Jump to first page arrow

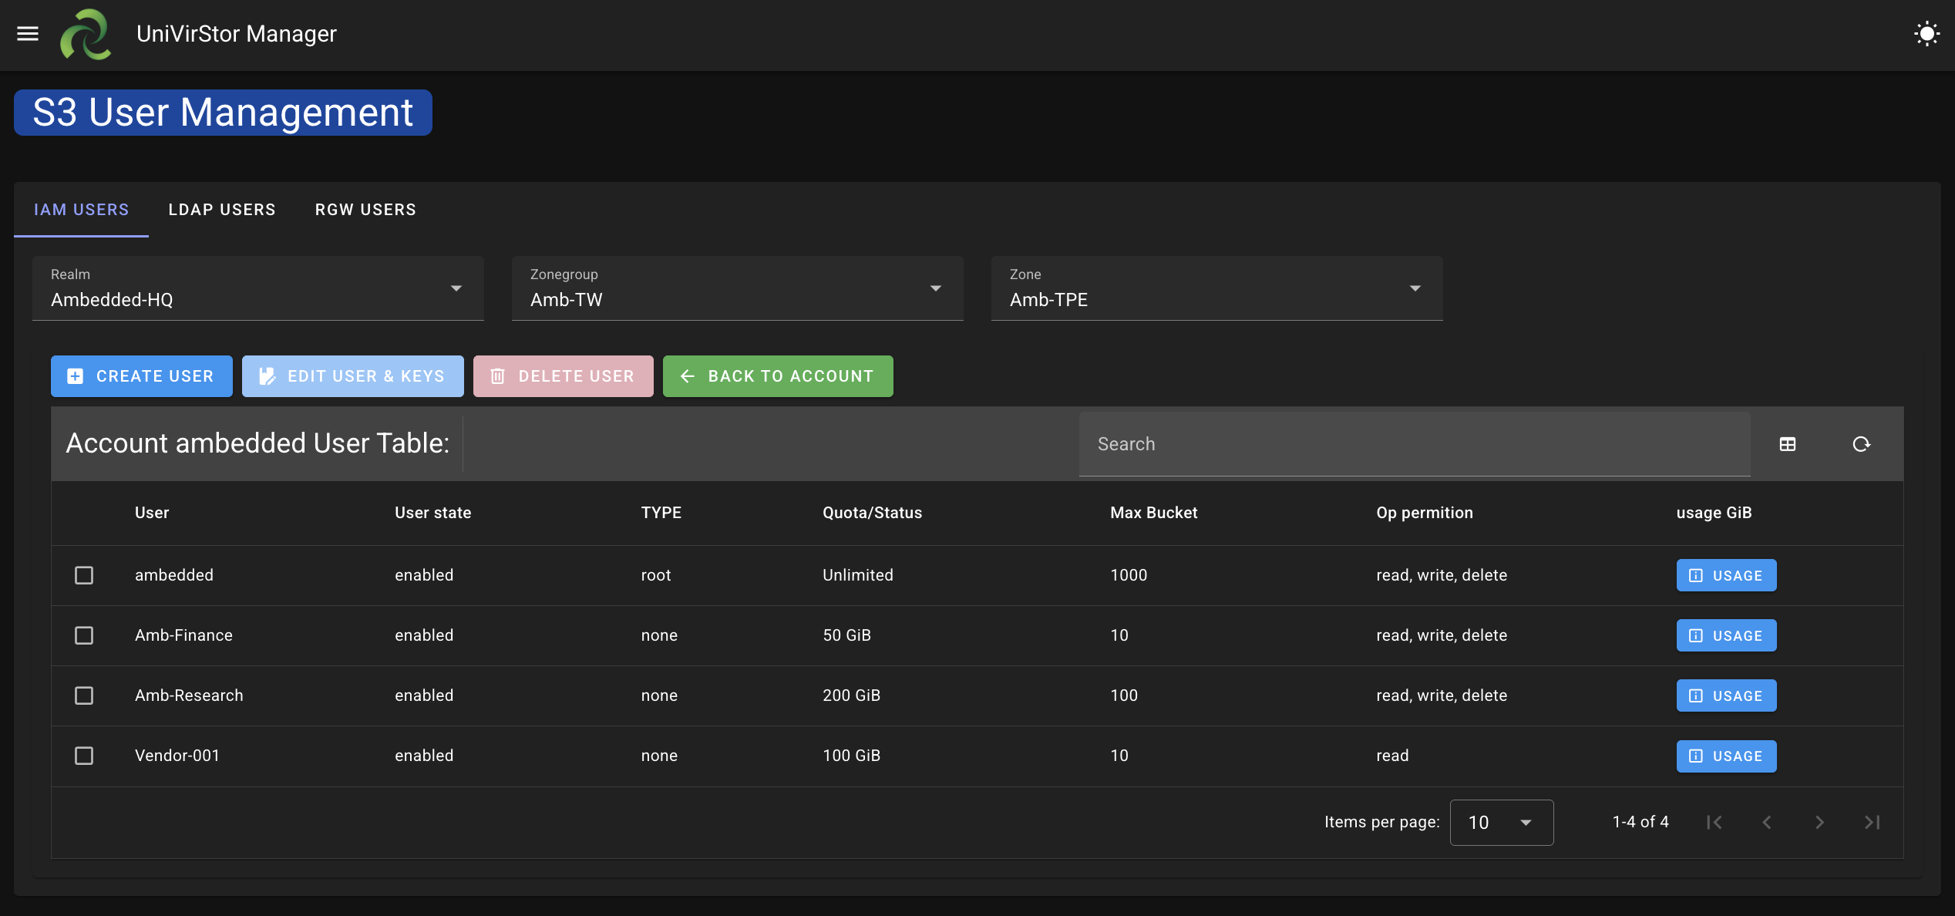click(x=1714, y=823)
